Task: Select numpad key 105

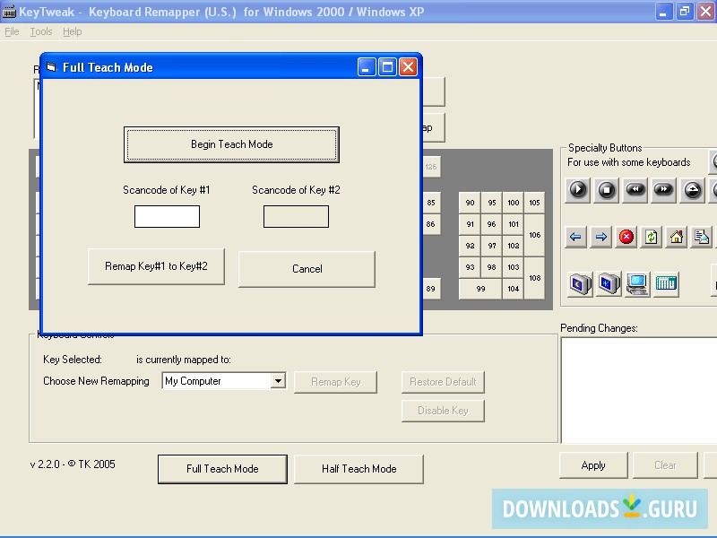Action: (x=534, y=203)
